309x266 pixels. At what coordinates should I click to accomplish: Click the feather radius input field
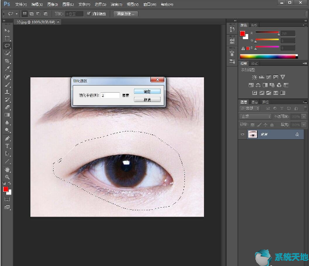click(x=110, y=95)
